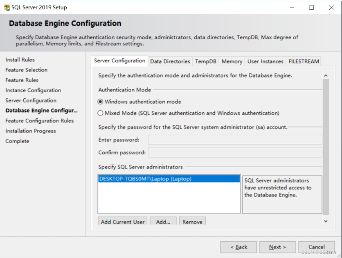Switch to the Memory tab
This screenshot has height=258, width=342.
tap(232, 61)
